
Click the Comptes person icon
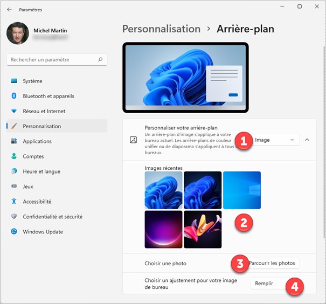pos(14,156)
